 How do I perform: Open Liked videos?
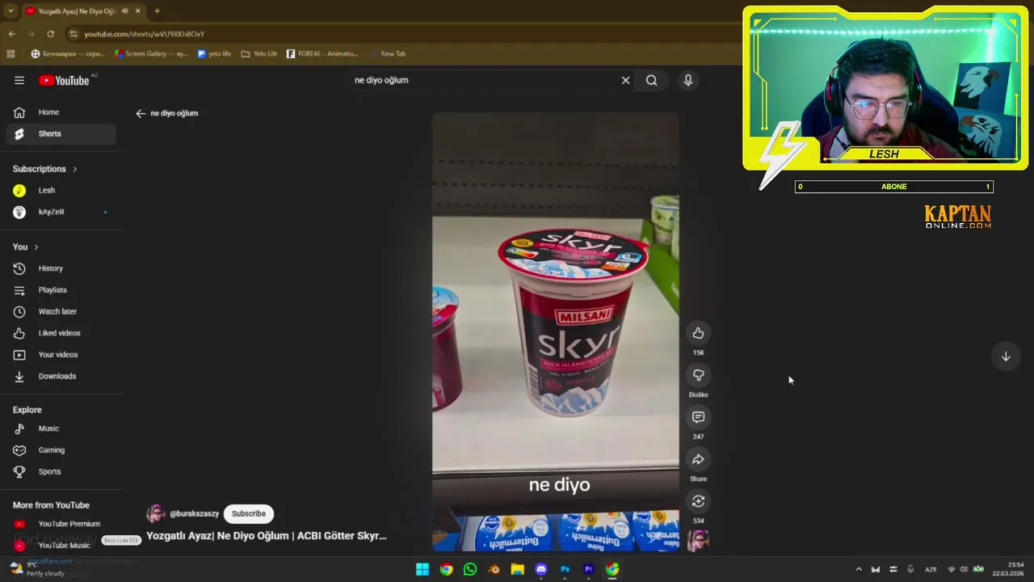pyautogui.click(x=61, y=333)
